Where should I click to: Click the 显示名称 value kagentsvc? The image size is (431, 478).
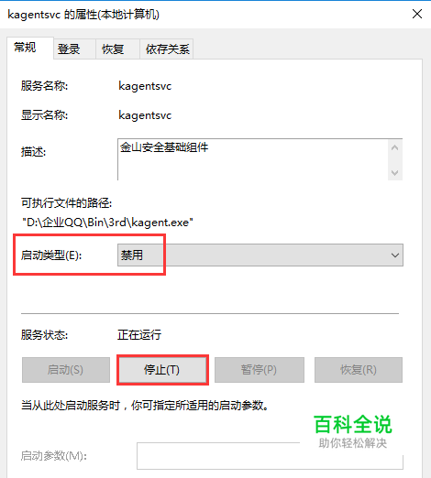145,115
